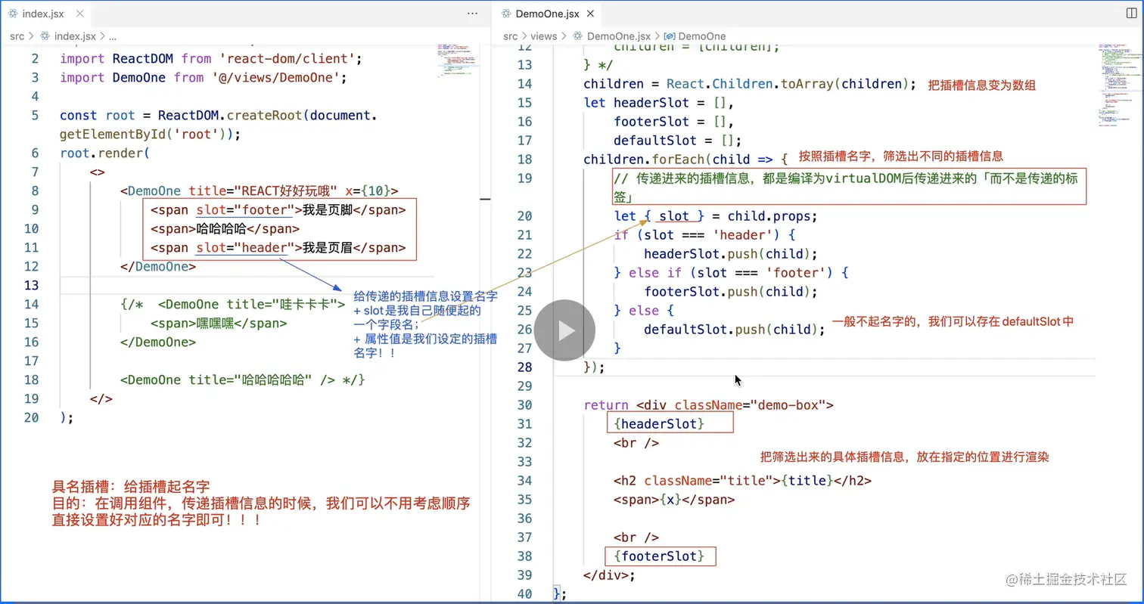The image size is (1144, 604).
Task: Click the React icon in DemoOne.jsx breadcrumb
Action: (578, 36)
